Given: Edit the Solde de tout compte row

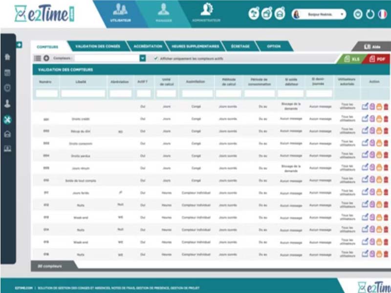Looking at the screenshot, I should pyautogui.click(x=365, y=180).
